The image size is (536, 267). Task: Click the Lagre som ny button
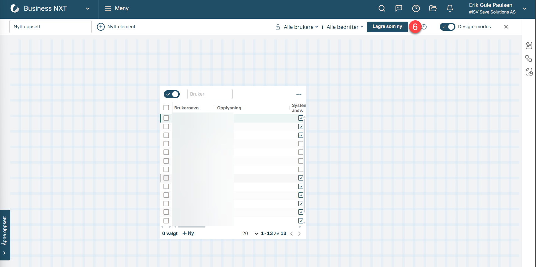click(x=387, y=27)
